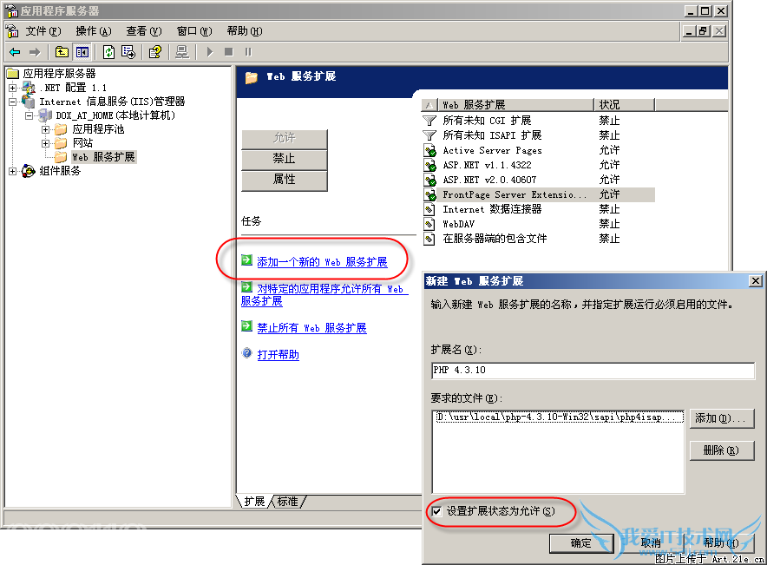The height and width of the screenshot is (565, 767).
Task: Open the 窗口(W) menu
Action: coord(194,31)
